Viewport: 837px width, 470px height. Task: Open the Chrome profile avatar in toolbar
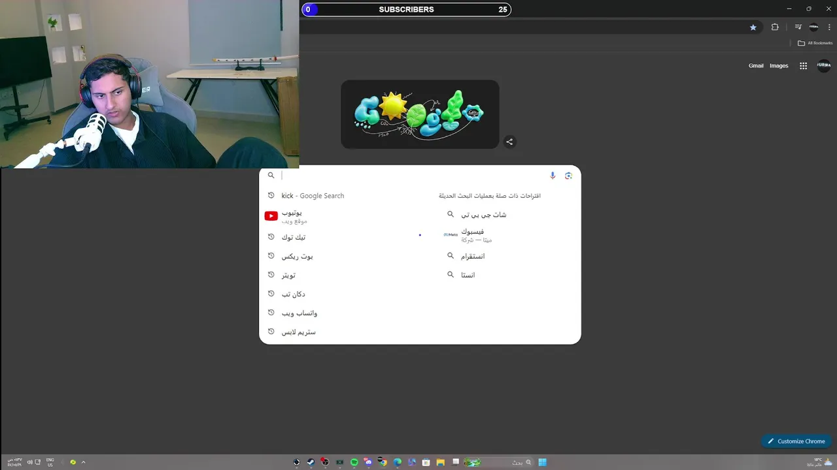[x=813, y=27]
